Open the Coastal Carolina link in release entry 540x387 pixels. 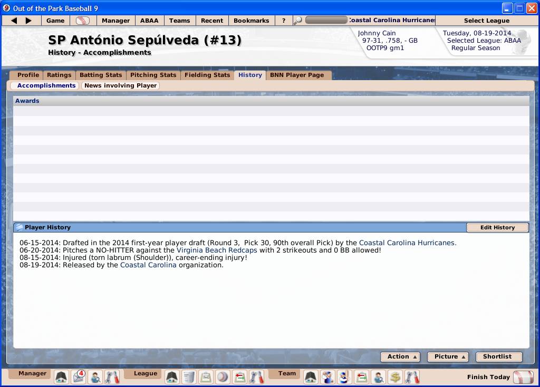click(x=148, y=265)
